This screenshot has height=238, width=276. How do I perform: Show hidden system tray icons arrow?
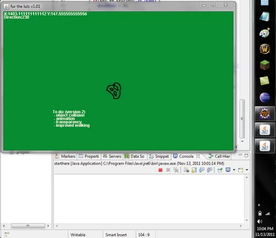click(259, 205)
